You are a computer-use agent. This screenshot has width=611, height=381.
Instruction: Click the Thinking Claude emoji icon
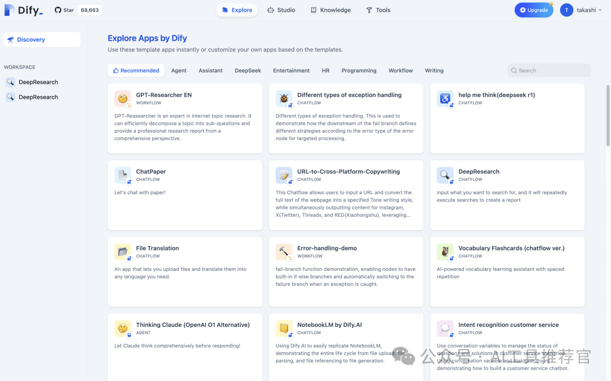(122, 328)
